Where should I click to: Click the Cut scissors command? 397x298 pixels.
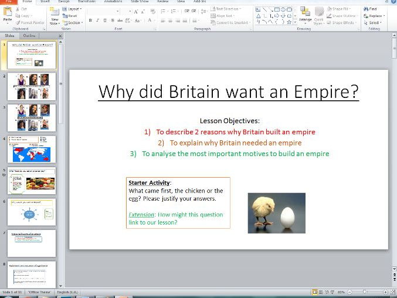[21, 9]
